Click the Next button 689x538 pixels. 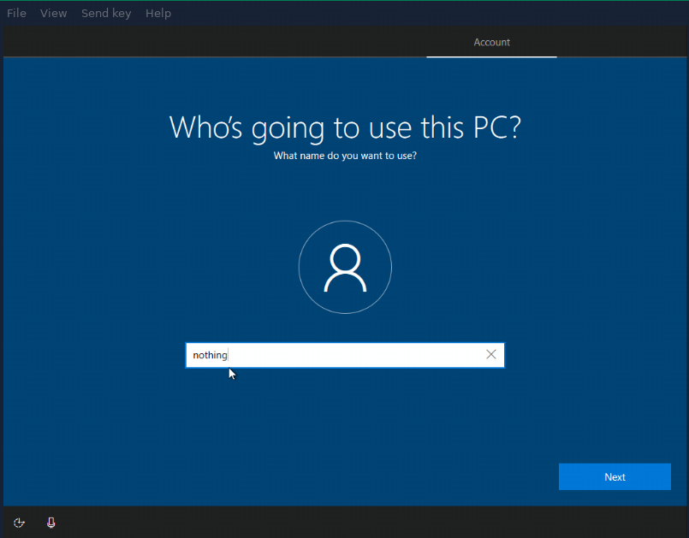pyautogui.click(x=615, y=476)
